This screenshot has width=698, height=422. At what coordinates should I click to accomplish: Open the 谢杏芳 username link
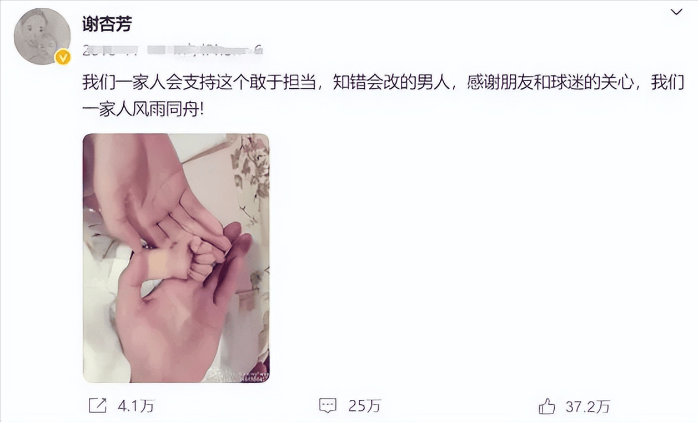(107, 24)
